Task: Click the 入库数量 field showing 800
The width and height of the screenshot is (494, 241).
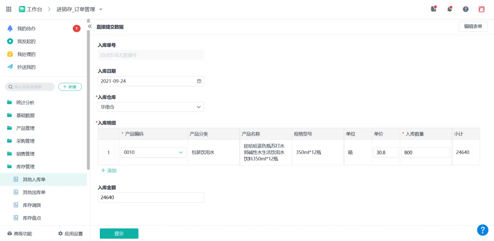Action: pos(426,152)
